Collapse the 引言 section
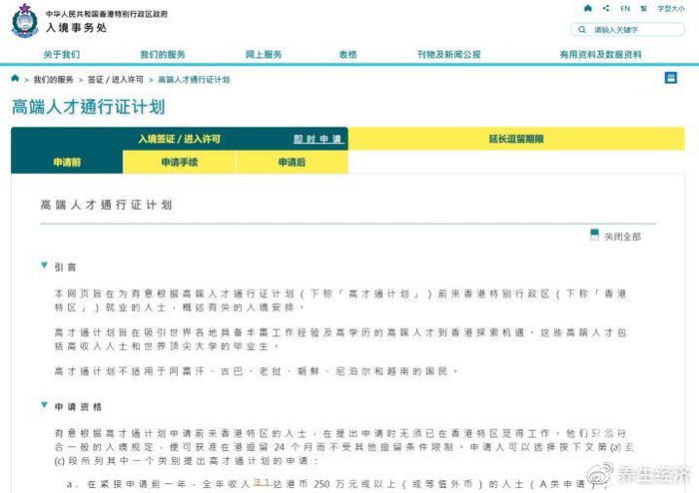Image resolution: width=699 pixels, height=493 pixels. click(x=44, y=265)
